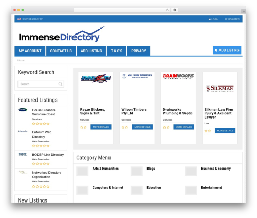Click the Wilson Timbers logo image
Screen dimensions: 257x218
click(x=137, y=76)
